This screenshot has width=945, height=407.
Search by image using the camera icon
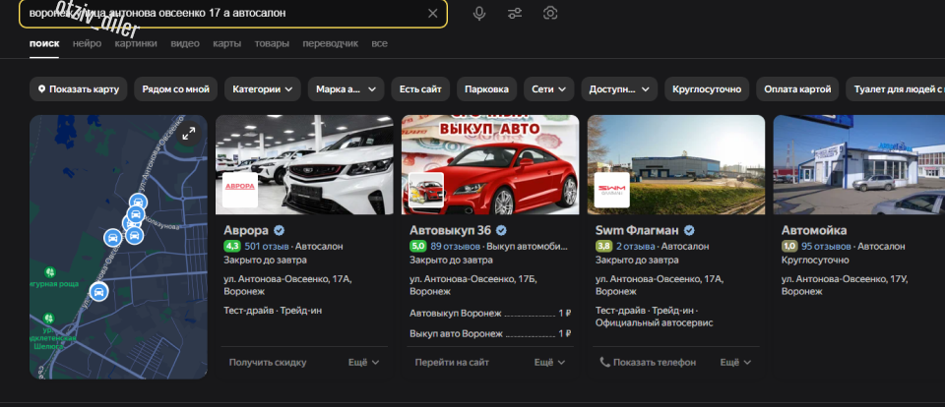(x=549, y=13)
